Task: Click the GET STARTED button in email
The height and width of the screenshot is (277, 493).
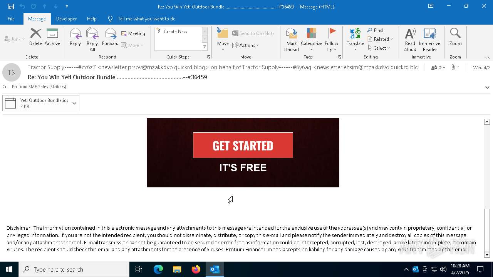Action: pyautogui.click(x=243, y=145)
